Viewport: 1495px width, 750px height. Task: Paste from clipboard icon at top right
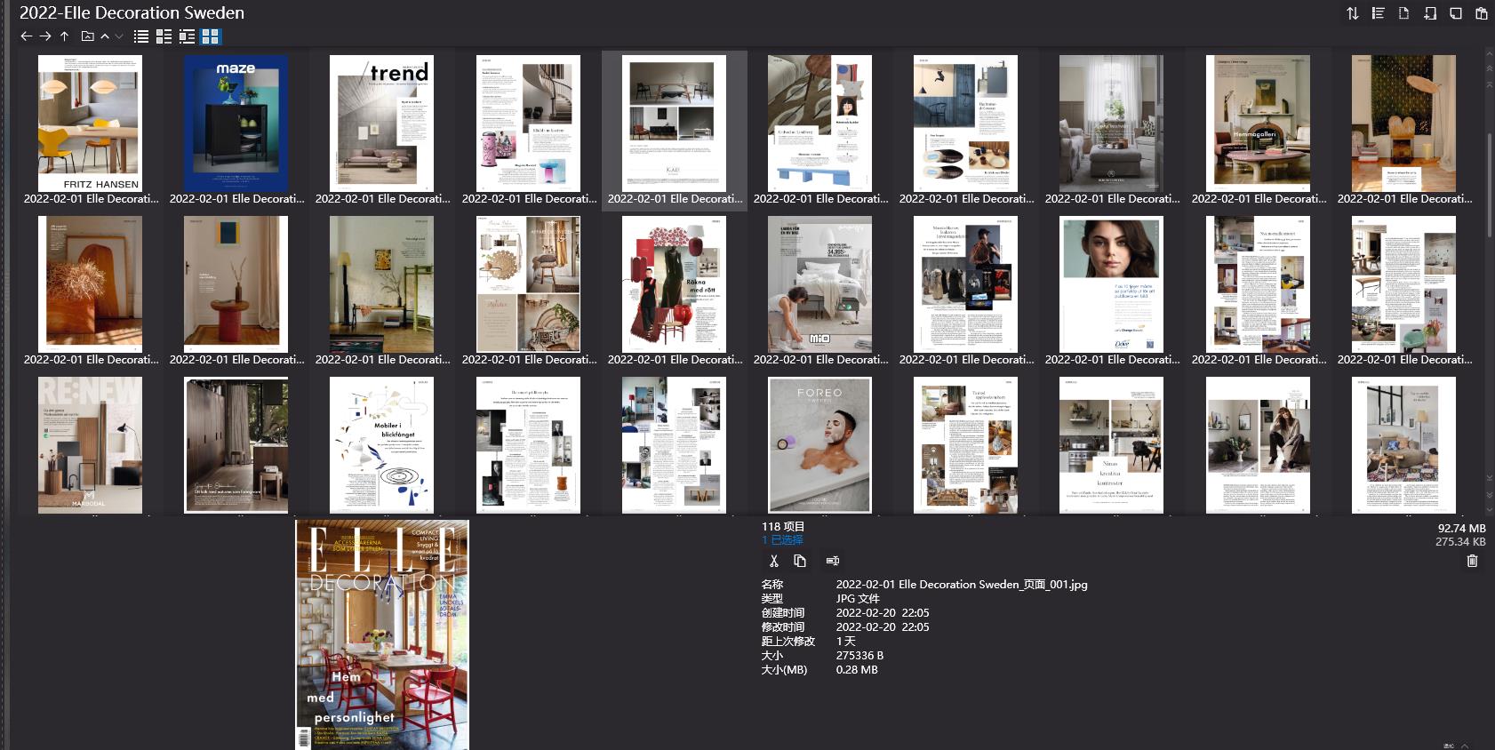coord(1482,13)
